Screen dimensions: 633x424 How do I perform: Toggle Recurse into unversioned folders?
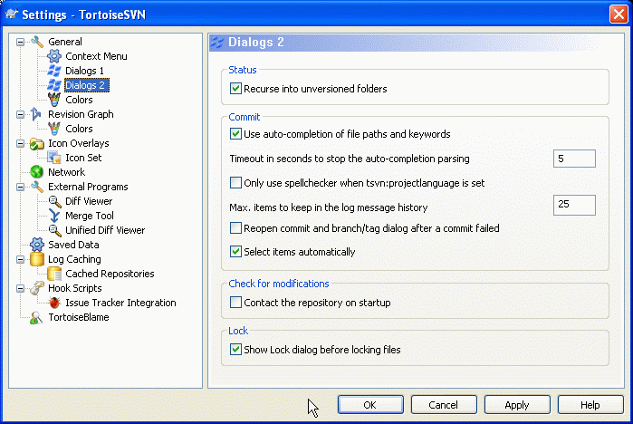coord(235,89)
